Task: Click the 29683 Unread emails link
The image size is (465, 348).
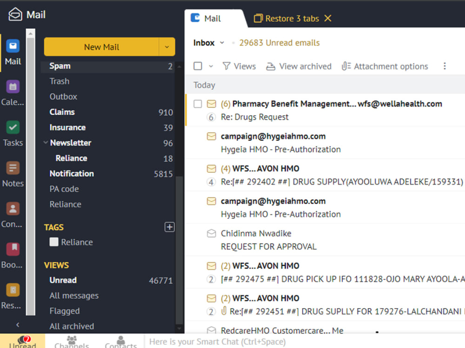Action: tap(279, 43)
